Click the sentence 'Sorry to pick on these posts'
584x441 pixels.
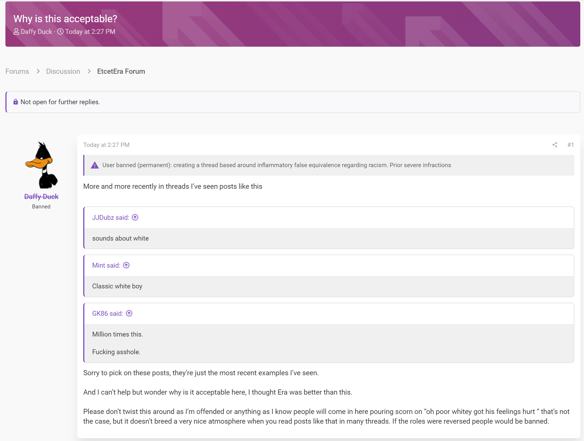pos(201,373)
